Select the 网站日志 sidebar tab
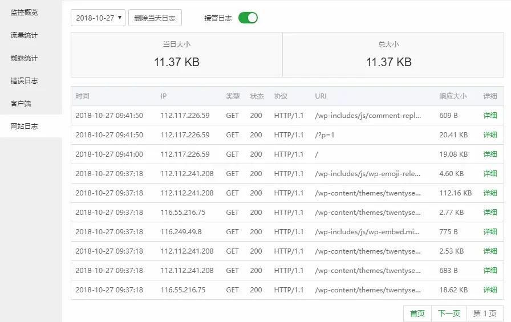 pyautogui.click(x=25, y=126)
